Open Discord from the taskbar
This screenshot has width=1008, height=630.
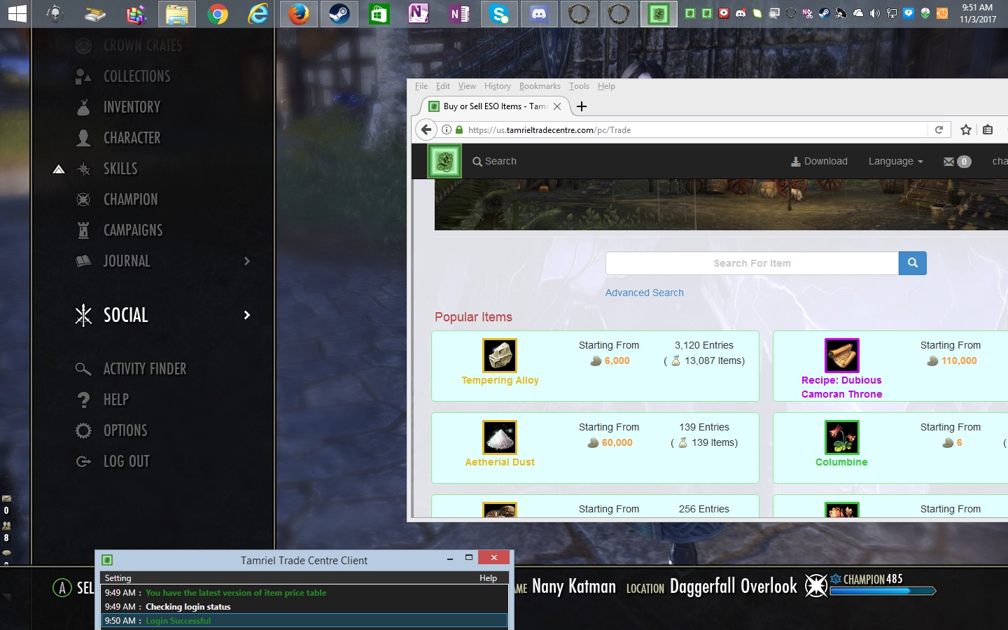pyautogui.click(x=539, y=14)
